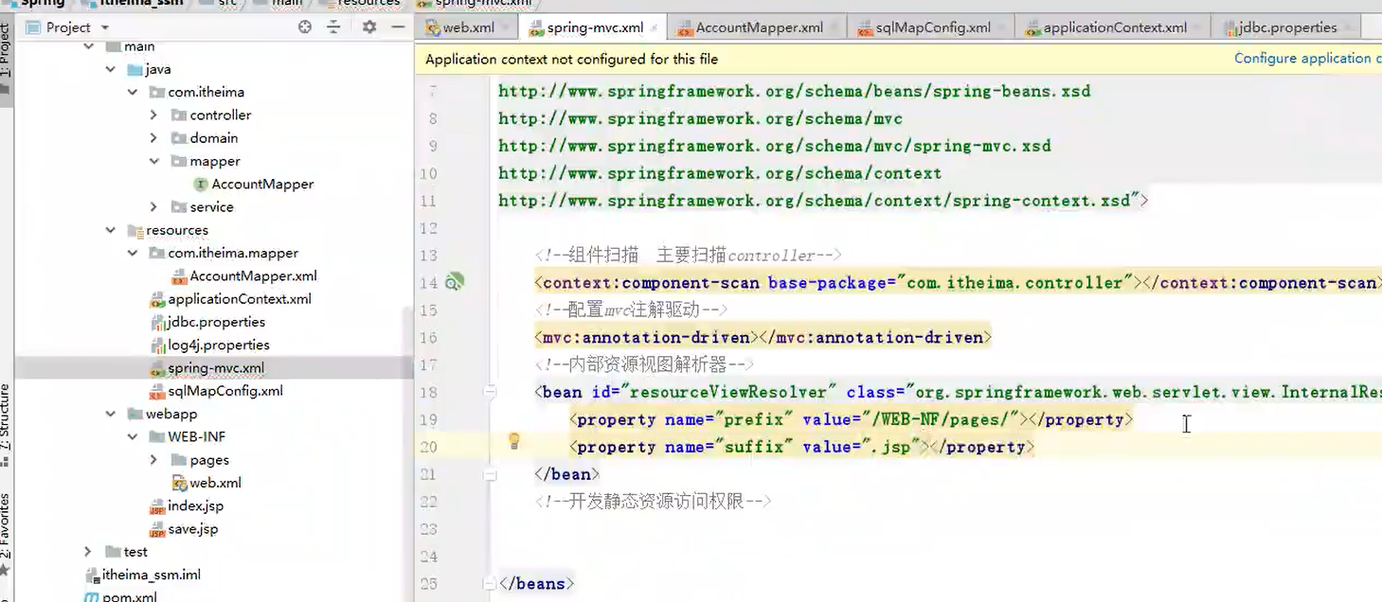Collapse the java source folder
This screenshot has width=1382, height=602.
[110, 68]
